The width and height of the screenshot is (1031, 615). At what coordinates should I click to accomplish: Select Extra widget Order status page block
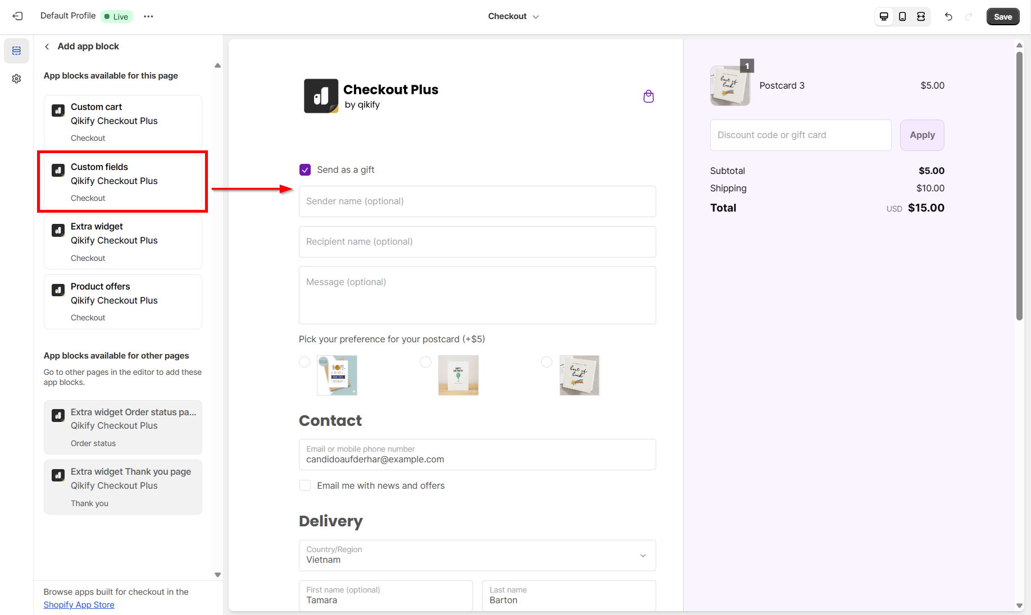pyautogui.click(x=123, y=427)
